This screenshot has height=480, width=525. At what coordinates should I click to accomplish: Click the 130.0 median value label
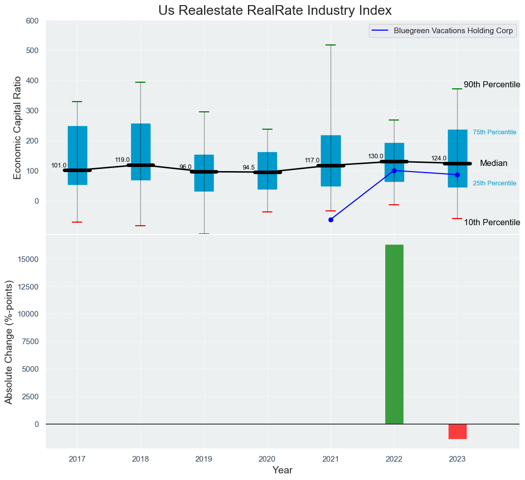(376, 156)
